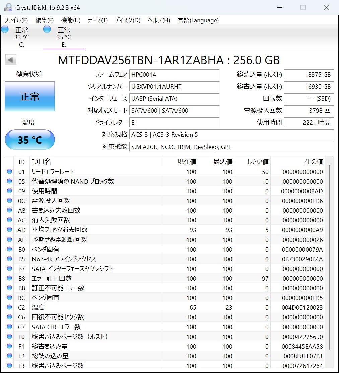The height and width of the screenshot is (373, 339).
Task: Click power-on count value 3798 回
Action: (309, 111)
